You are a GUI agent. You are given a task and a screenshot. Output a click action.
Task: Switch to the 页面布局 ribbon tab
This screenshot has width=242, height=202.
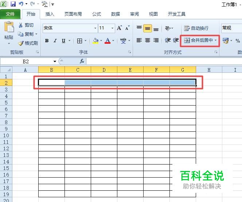73,14
